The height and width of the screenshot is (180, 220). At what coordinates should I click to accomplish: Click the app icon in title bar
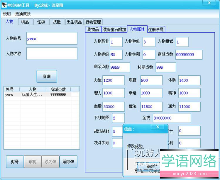4,5
